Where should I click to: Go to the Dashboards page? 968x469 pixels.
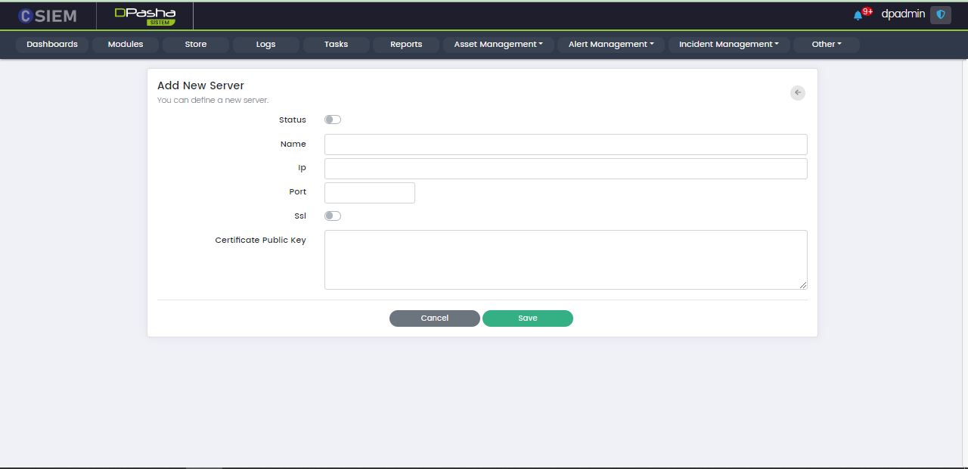coord(52,45)
